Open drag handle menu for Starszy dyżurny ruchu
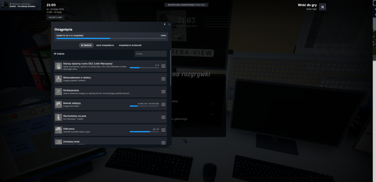The height and width of the screenshot is (182, 376). click(163, 66)
